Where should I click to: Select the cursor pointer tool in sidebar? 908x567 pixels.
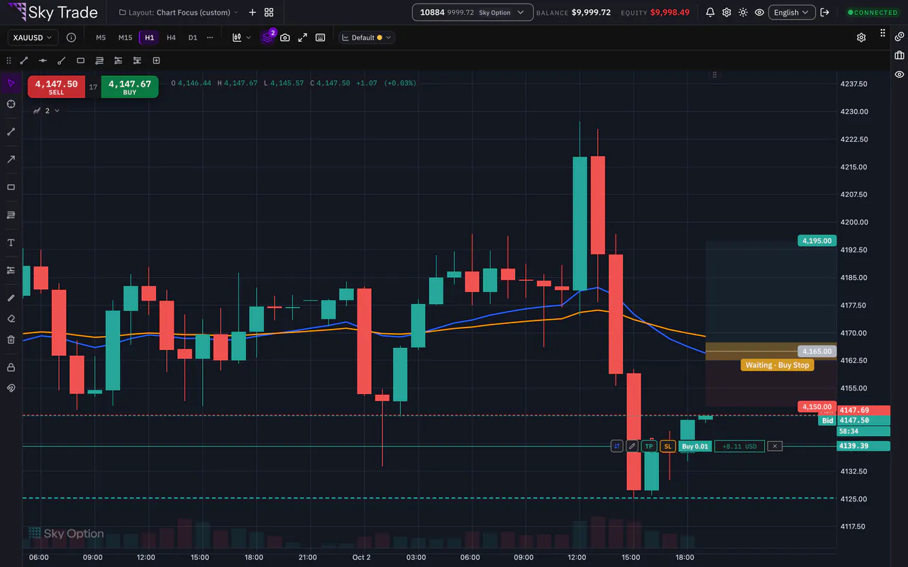[x=11, y=84]
